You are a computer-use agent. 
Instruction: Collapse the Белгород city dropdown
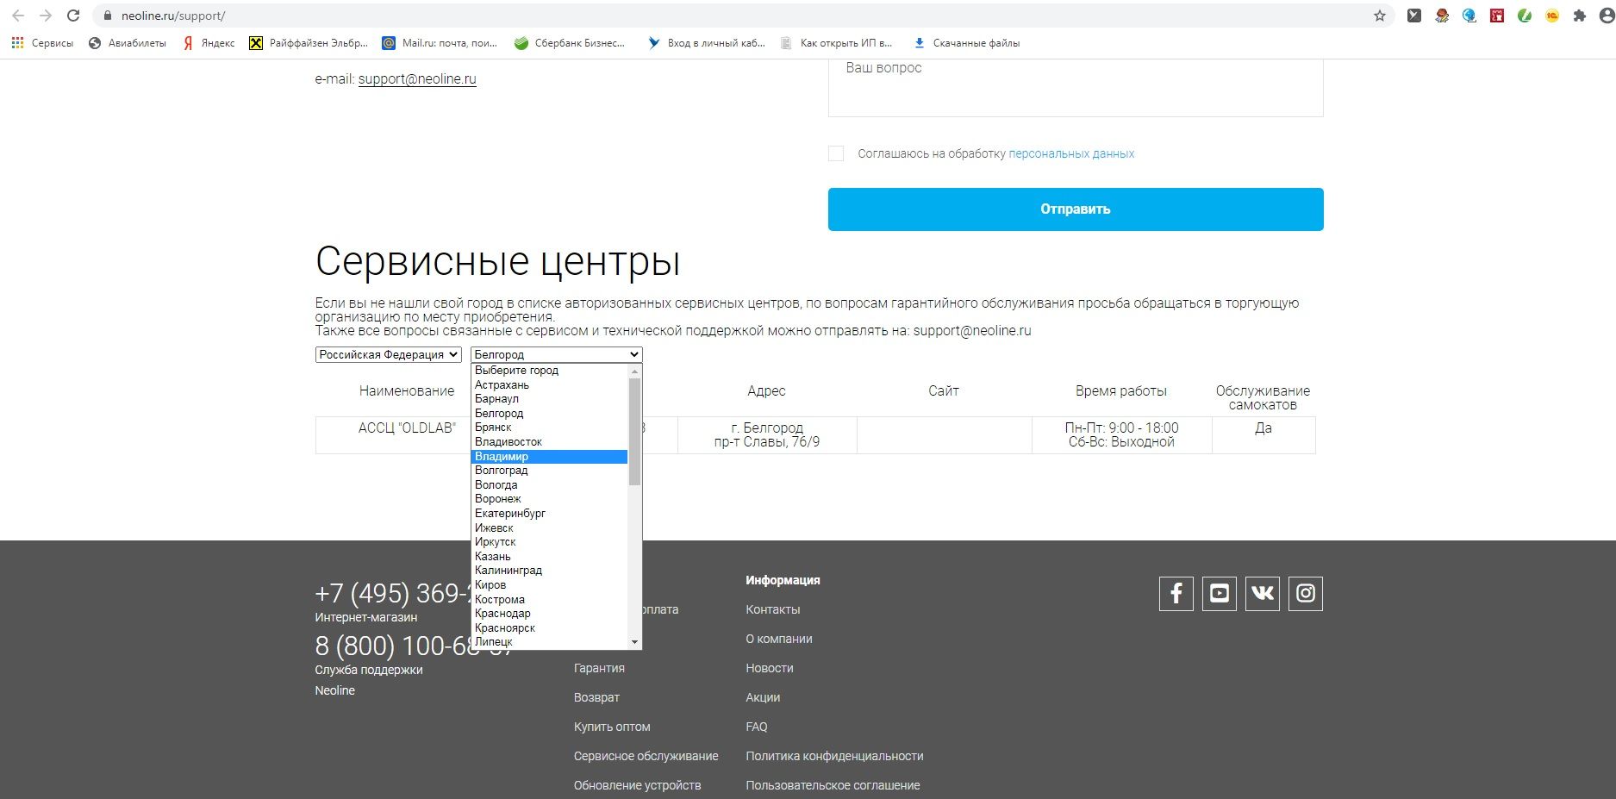(556, 355)
